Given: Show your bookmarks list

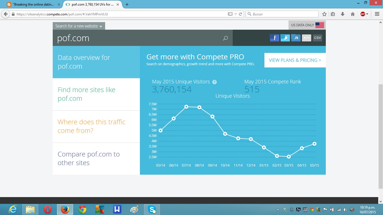Looking at the screenshot, I should [x=333, y=14].
